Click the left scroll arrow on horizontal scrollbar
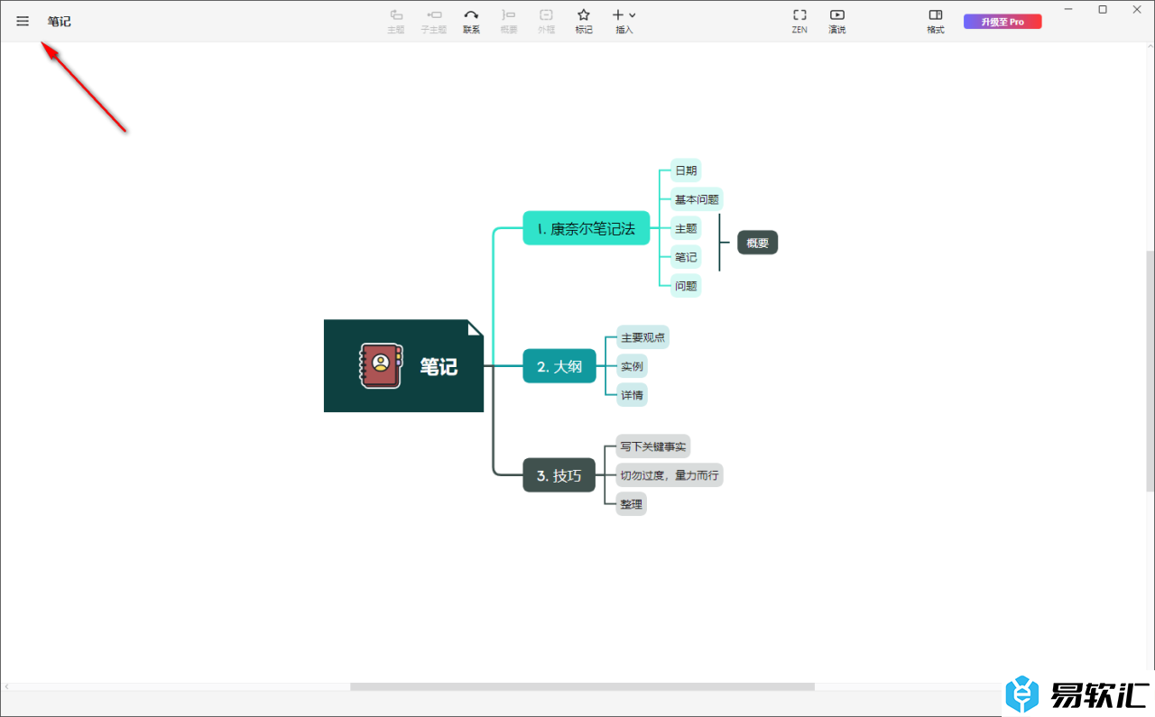This screenshot has width=1155, height=717. 7,686
